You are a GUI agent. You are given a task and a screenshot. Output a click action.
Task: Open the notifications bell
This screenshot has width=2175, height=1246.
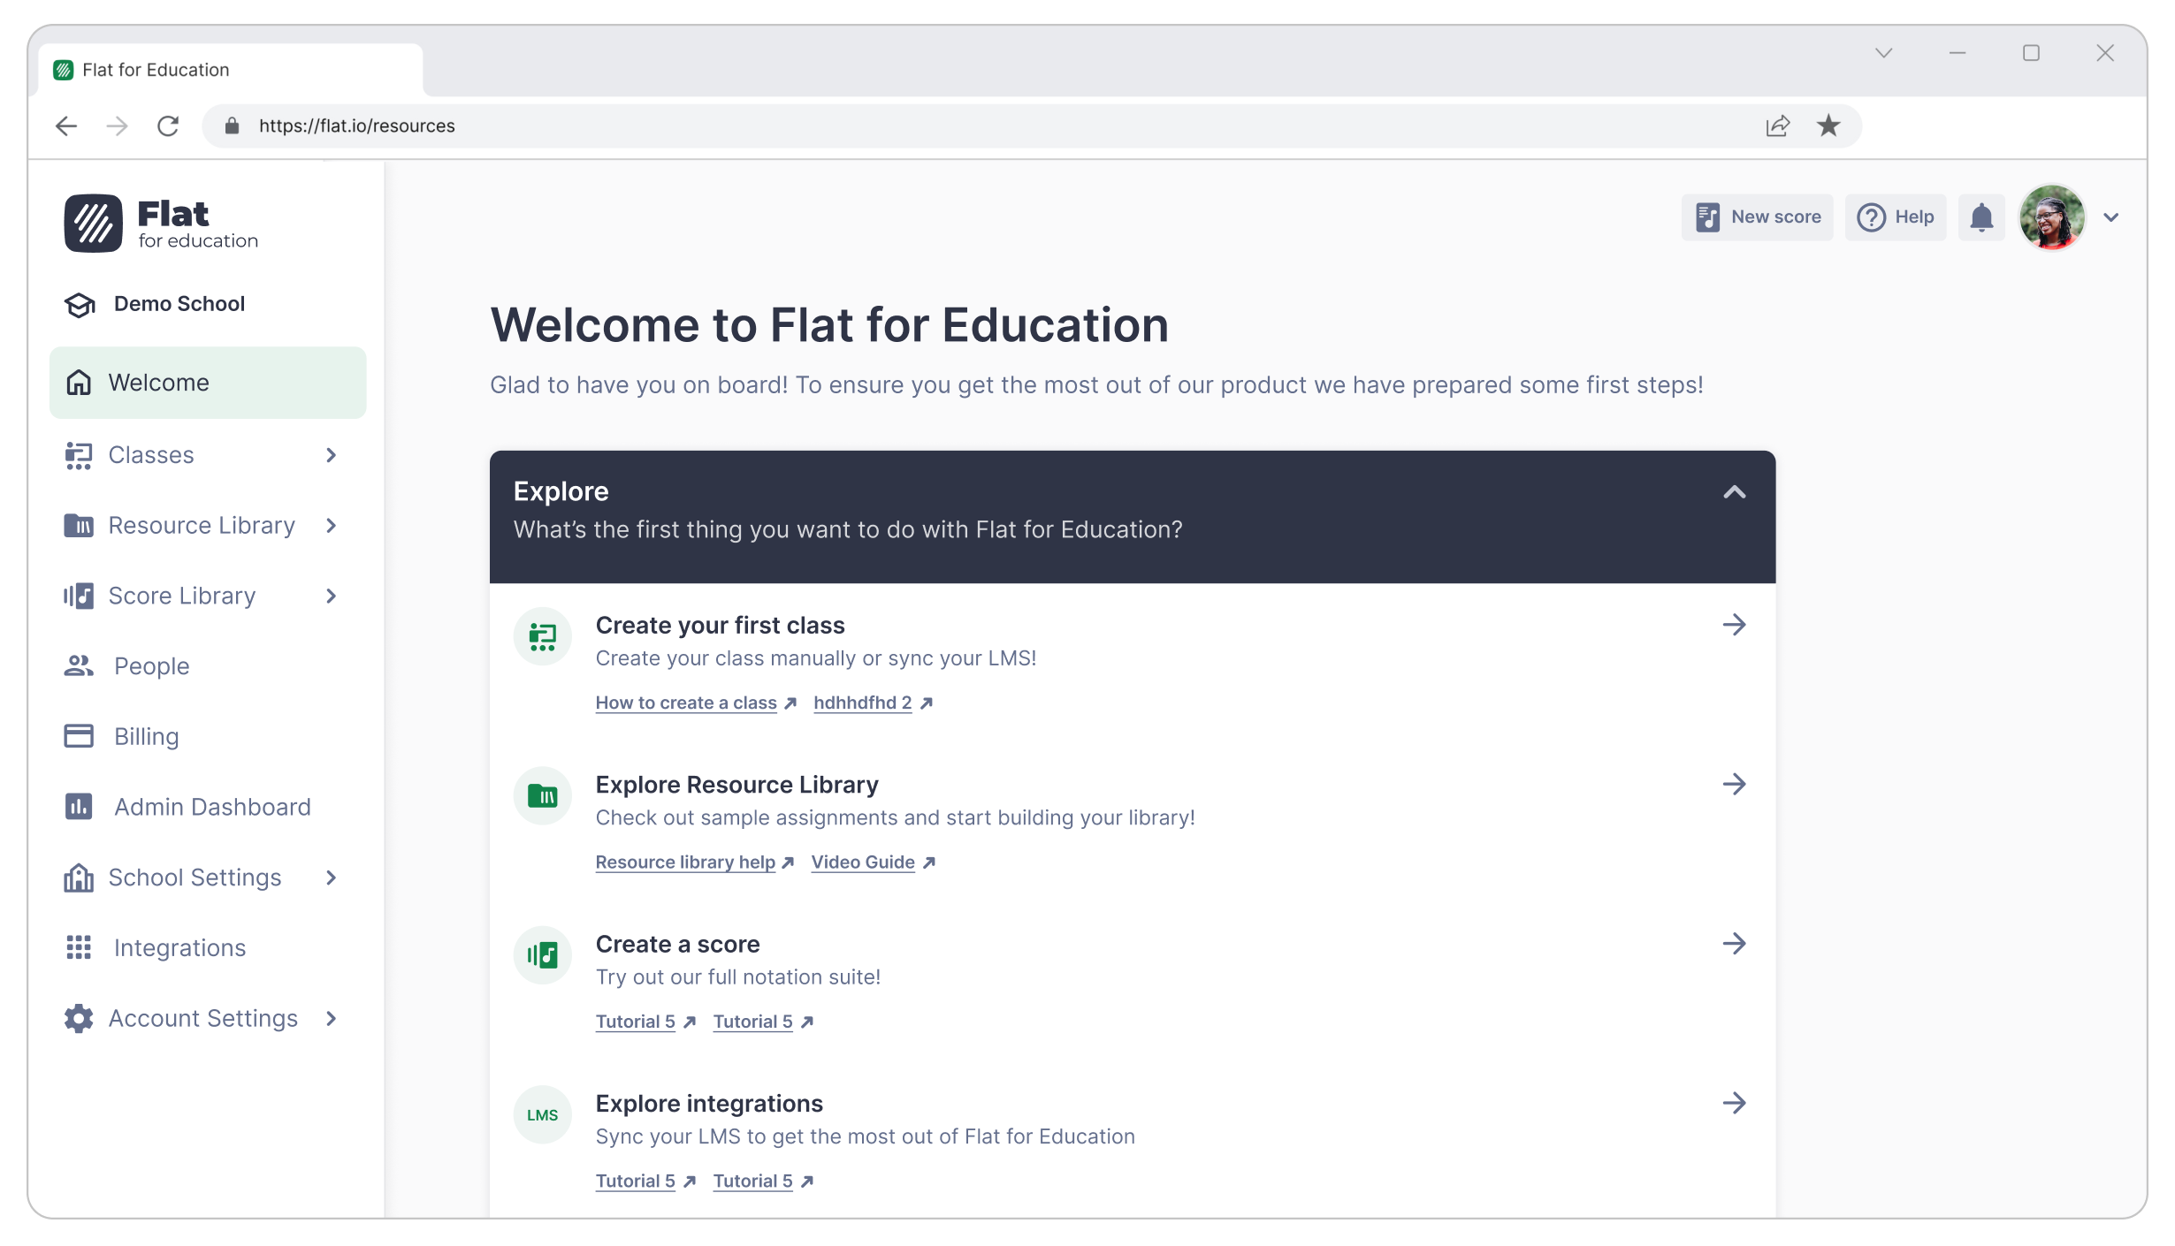point(1981,217)
